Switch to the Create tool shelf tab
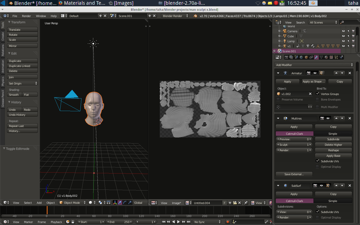The image size is (360, 225). [x=3, y=36]
